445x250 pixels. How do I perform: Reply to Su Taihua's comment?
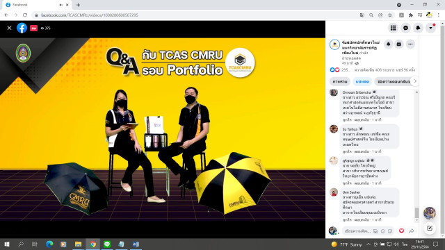pos(362,151)
